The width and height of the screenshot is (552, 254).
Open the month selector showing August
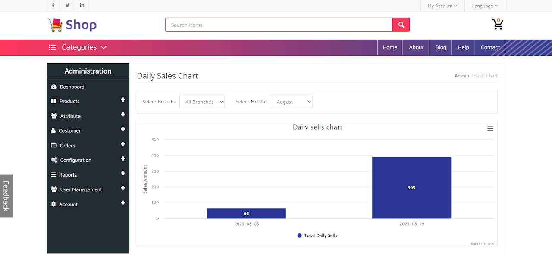pyautogui.click(x=292, y=102)
